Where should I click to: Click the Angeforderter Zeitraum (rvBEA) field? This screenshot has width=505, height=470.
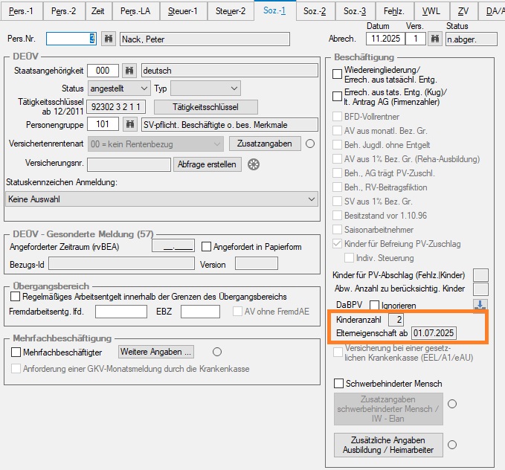[173, 246]
